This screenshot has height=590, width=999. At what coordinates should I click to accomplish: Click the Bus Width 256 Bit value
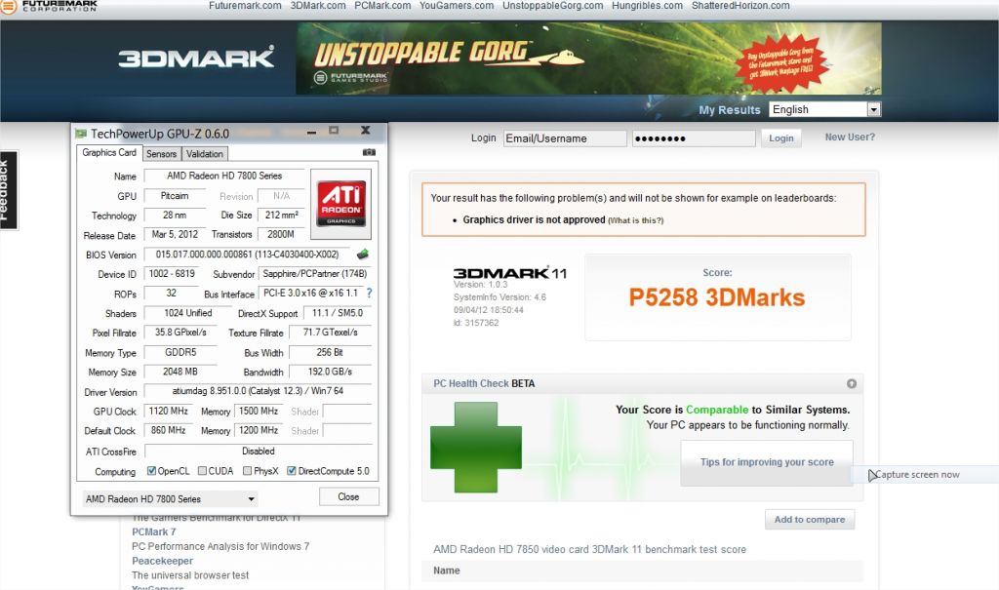(x=330, y=352)
